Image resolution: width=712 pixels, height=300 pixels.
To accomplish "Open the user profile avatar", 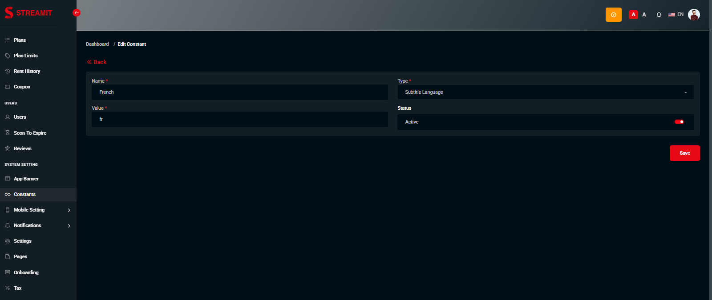I will tap(694, 15).
